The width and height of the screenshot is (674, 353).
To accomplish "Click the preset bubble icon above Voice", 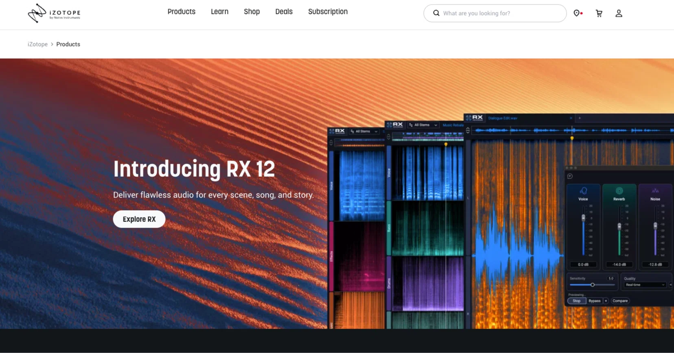I will click(570, 176).
